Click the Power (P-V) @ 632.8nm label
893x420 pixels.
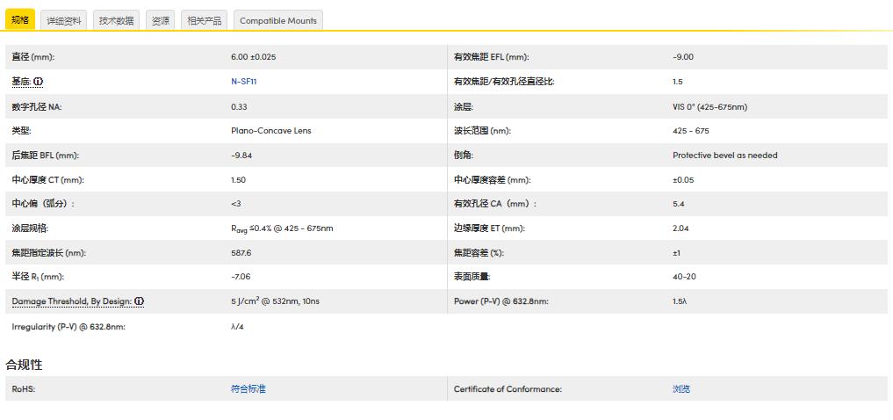501,301
